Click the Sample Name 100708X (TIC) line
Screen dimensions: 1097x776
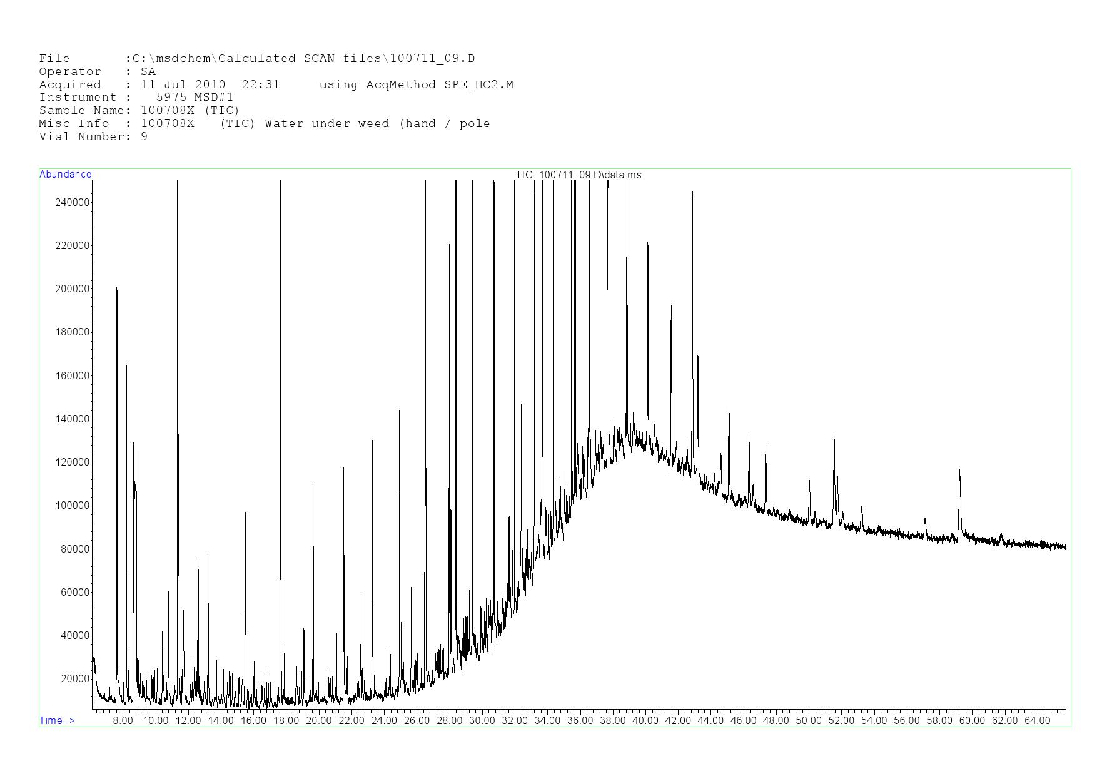pos(139,111)
